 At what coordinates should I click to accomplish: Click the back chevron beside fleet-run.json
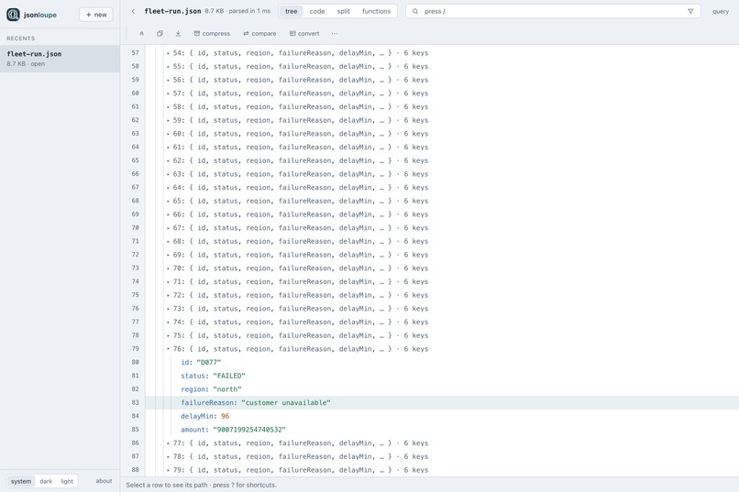[133, 11]
